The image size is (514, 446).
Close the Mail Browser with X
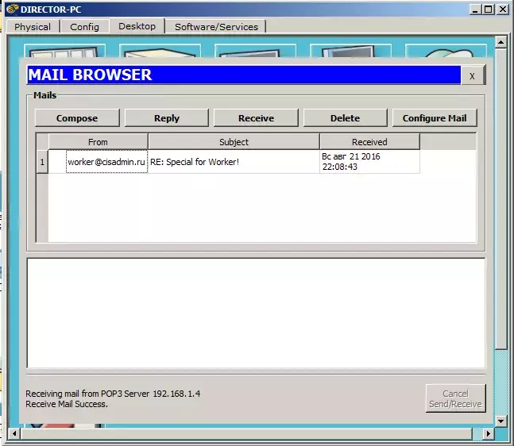coord(472,75)
